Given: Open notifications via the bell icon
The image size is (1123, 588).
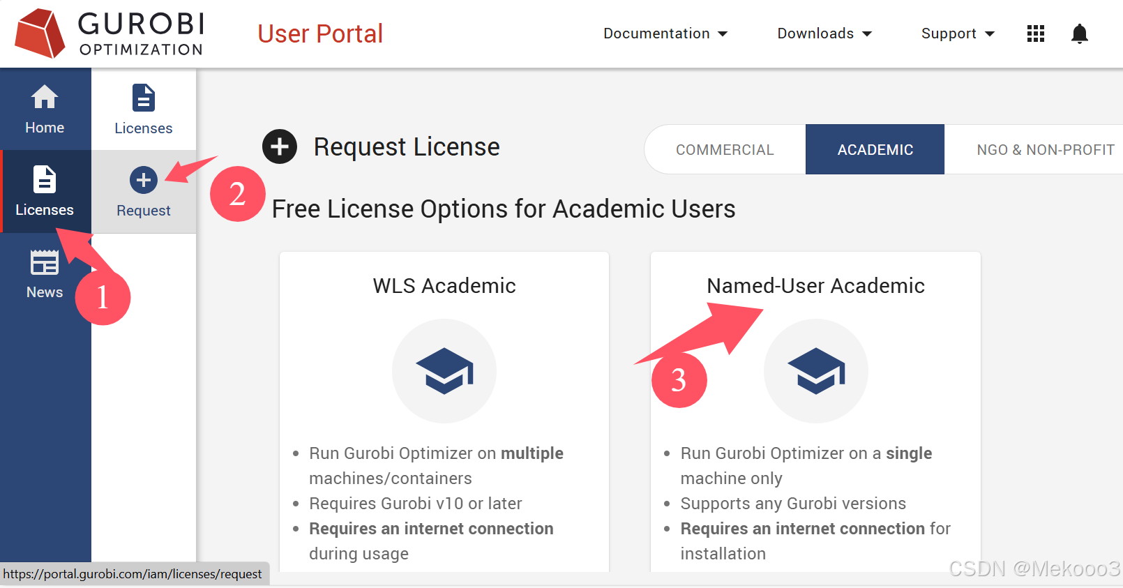Looking at the screenshot, I should [1079, 33].
